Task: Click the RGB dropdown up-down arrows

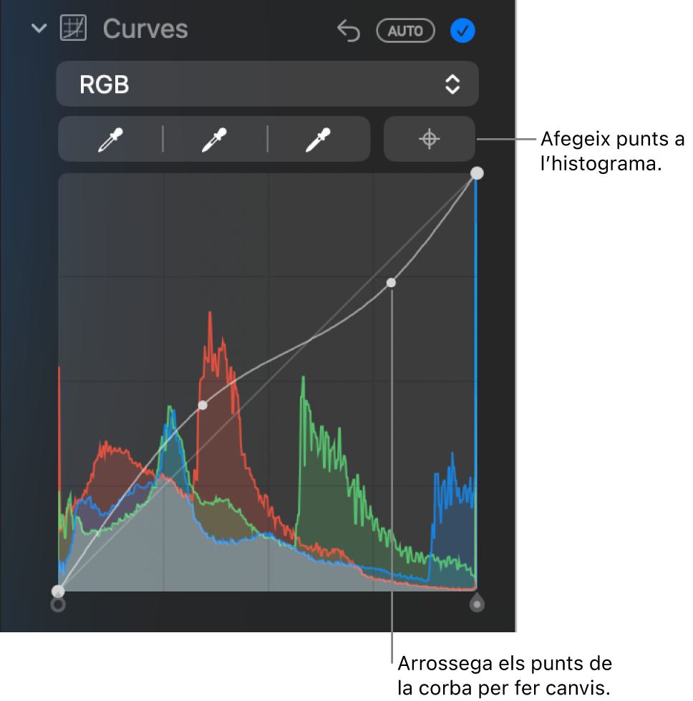Action: click(x=452, y=84)
